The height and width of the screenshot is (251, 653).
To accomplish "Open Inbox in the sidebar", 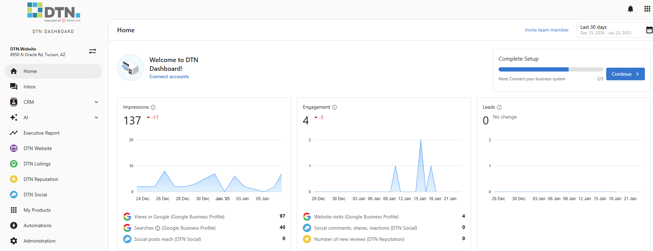I will click(x=53, y=87).
